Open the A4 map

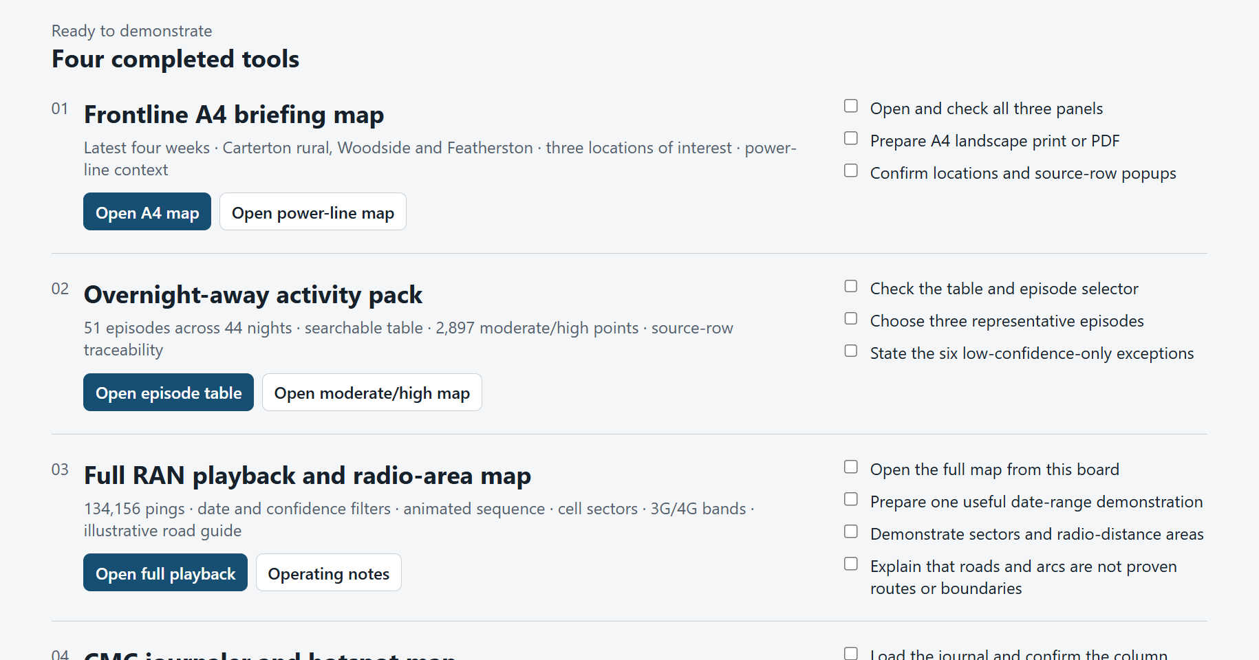147,212
